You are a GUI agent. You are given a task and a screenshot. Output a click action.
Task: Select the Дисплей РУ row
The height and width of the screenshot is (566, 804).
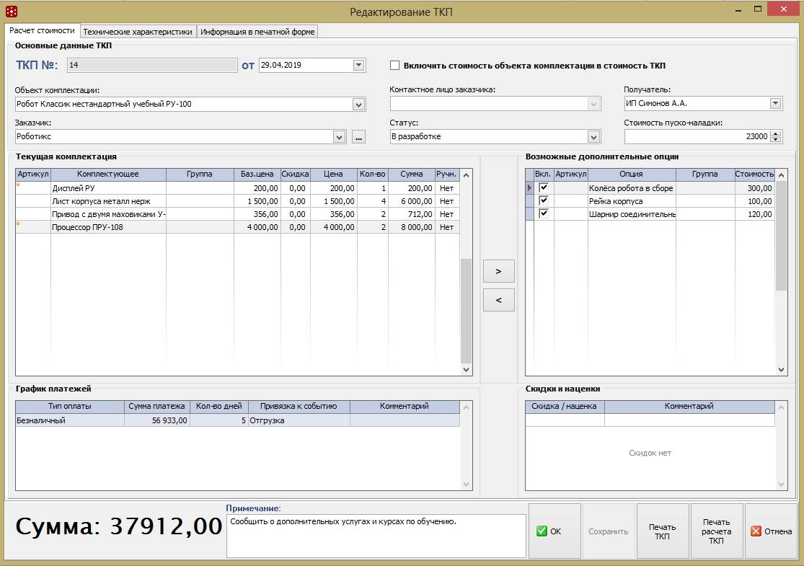[237, 188]
